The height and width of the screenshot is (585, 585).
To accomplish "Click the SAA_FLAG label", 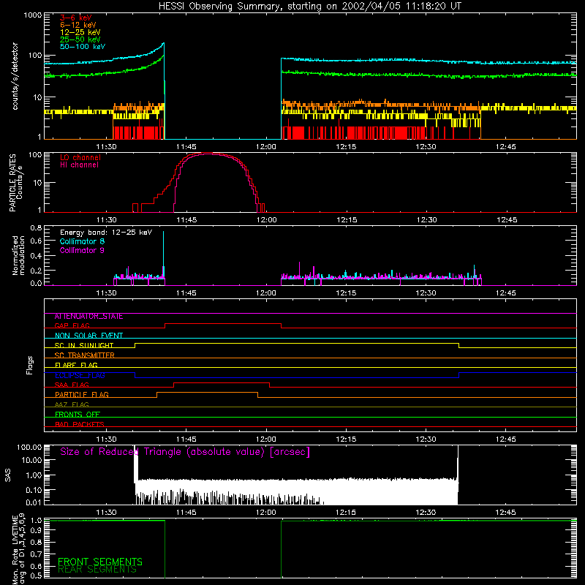I will 72,385.
